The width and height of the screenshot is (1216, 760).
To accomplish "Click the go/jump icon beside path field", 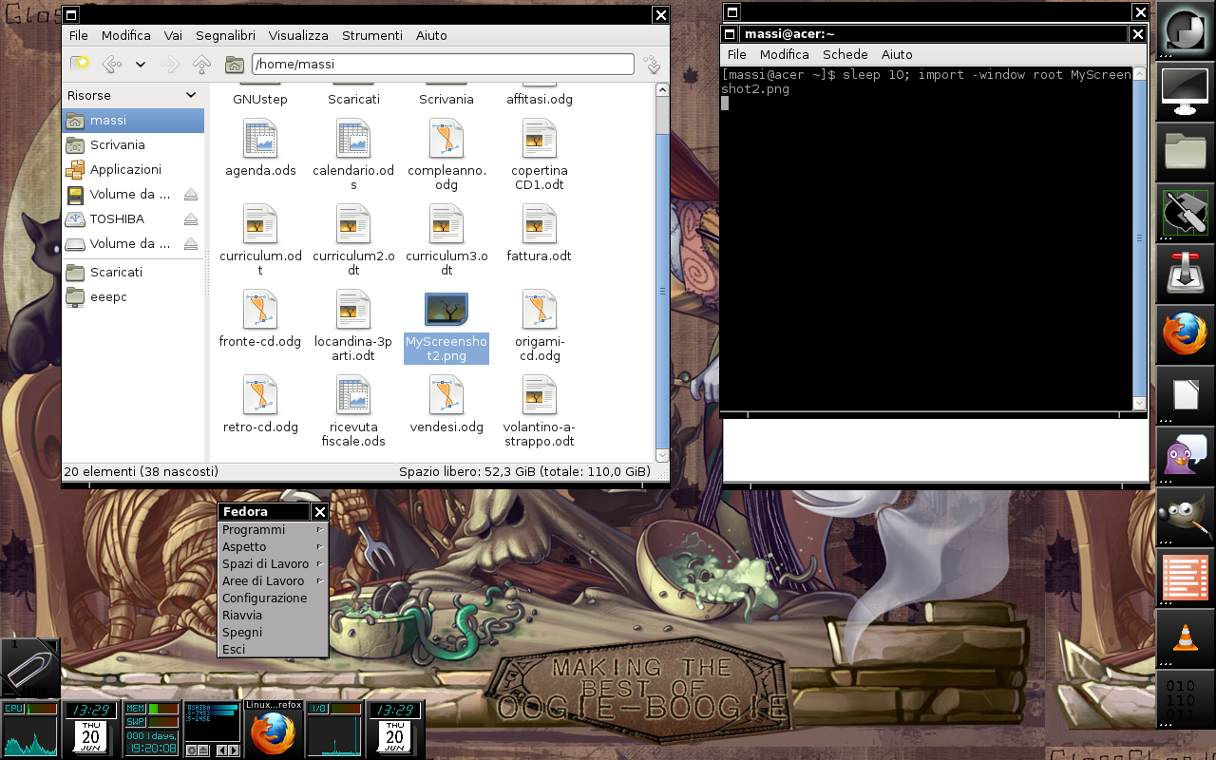I will (652, 65).
